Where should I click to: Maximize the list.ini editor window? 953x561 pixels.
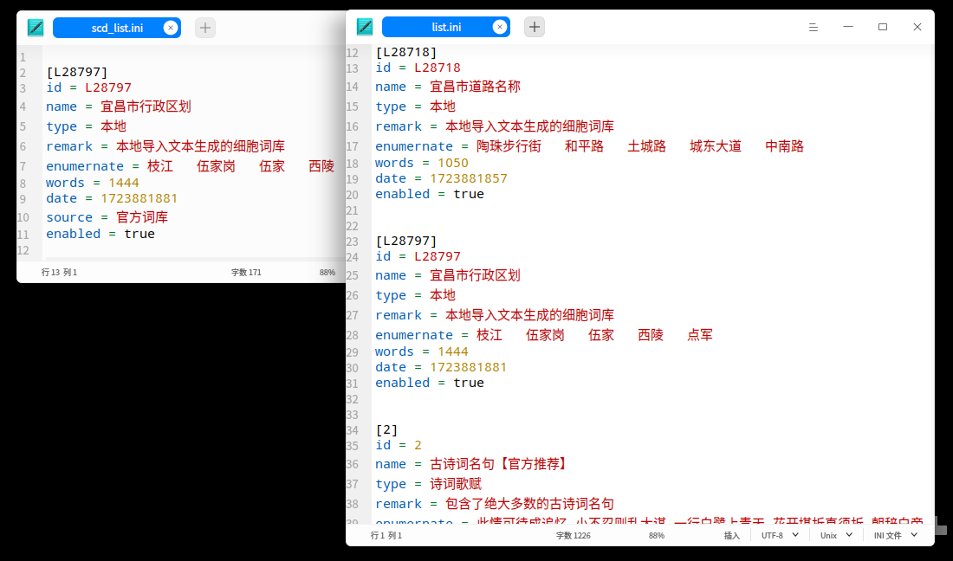coord(883,27)
